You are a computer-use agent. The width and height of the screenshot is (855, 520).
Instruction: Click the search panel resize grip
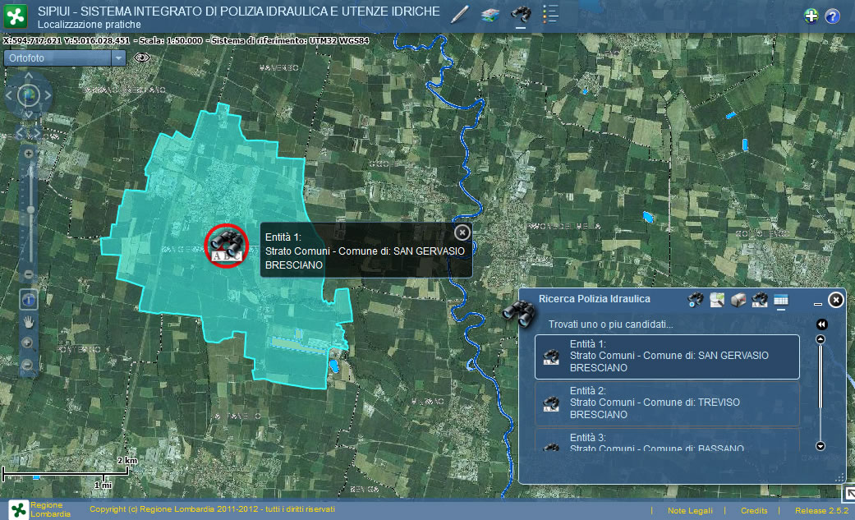coord(840,479)
